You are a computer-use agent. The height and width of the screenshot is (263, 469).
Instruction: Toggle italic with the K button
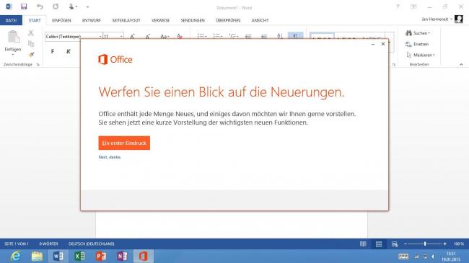[x=69, y=51]
